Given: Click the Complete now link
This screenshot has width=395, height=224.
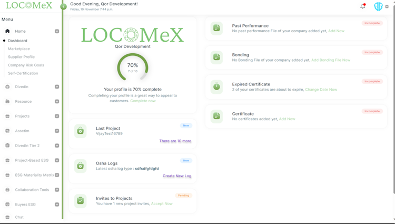Looking at the screenshot, I should (143, 101).
